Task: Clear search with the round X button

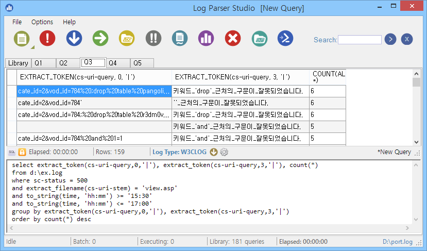Action: (407, 40)
